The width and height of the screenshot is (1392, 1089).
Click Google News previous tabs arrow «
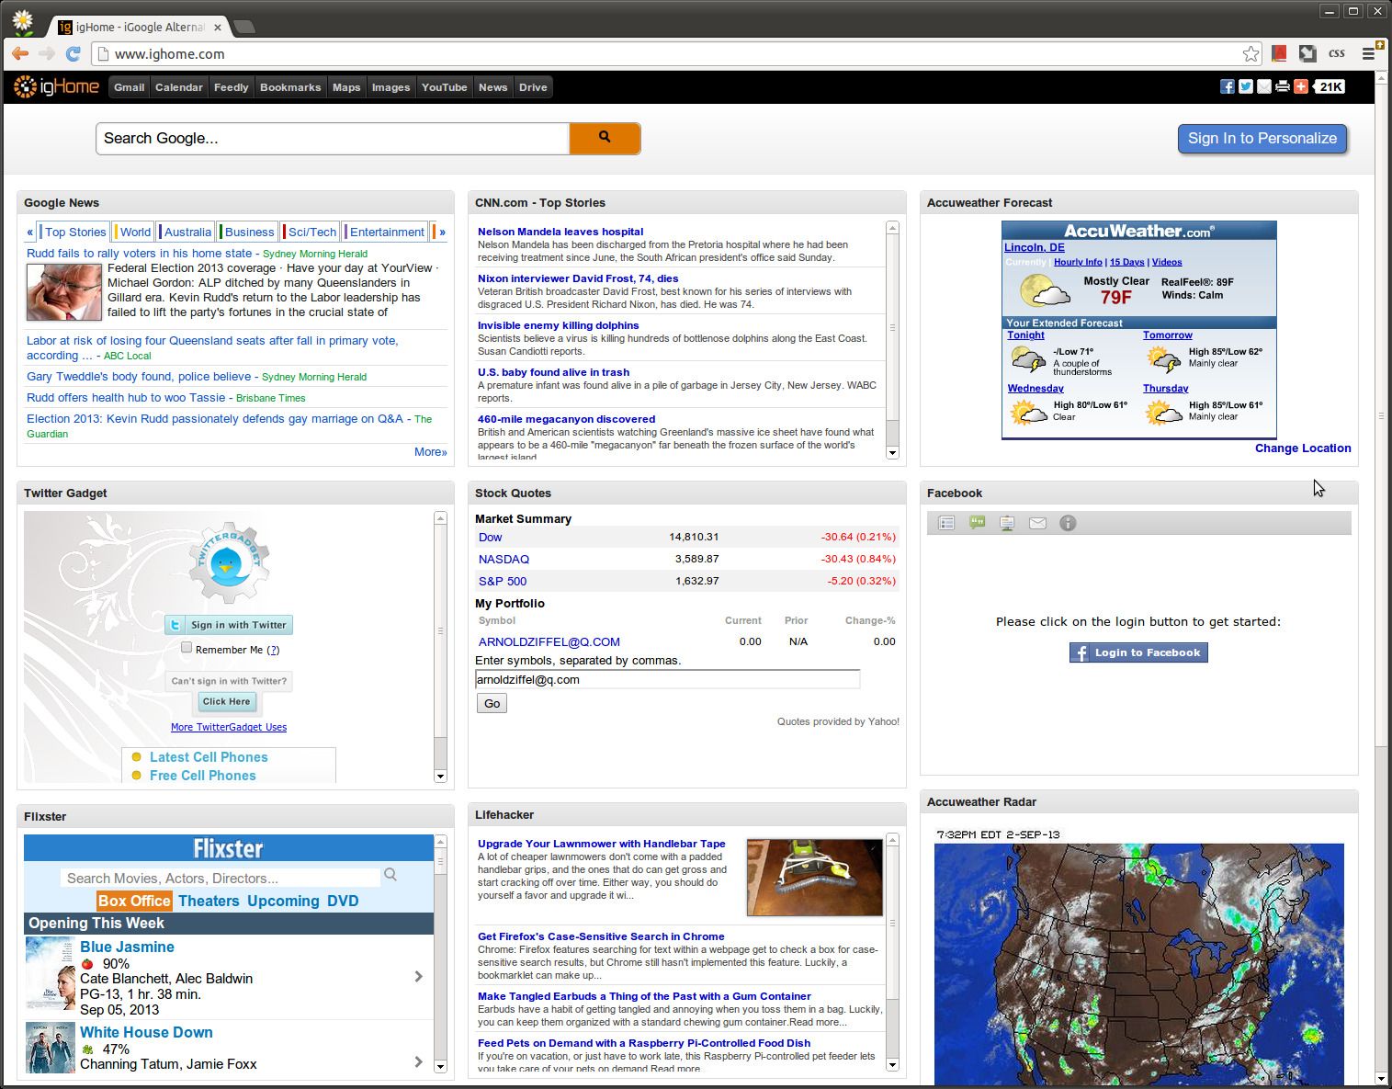tap(30, 232)
